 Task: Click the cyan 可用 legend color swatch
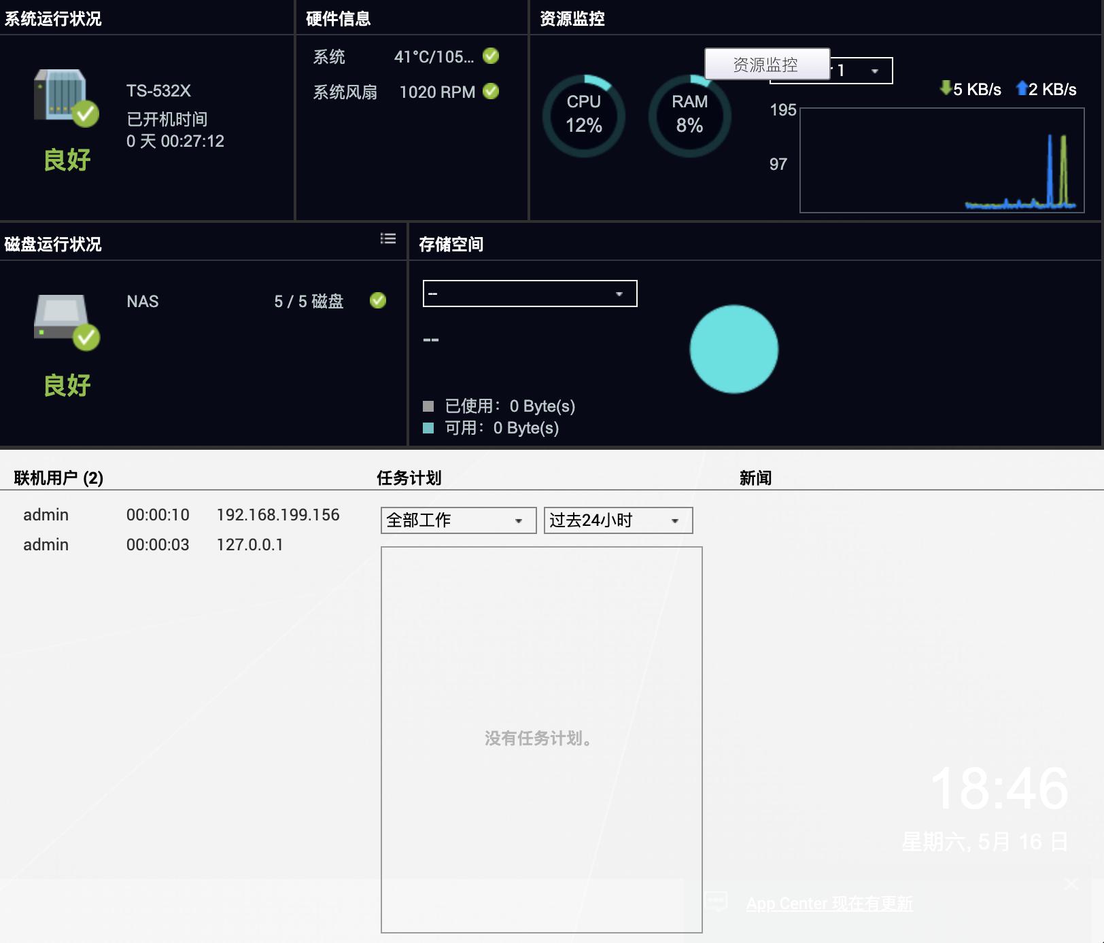tap(429, 428)
